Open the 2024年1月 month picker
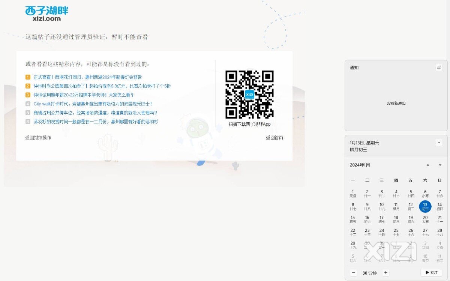The image size is (450, 281). (360, 165)
